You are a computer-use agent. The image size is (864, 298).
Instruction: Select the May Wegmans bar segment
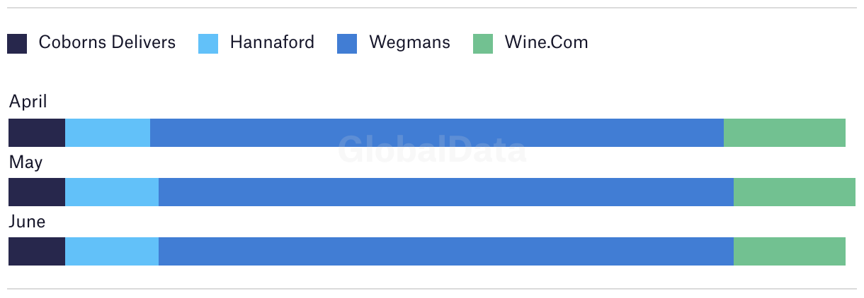pyautogui.click(x=446, y=192)
